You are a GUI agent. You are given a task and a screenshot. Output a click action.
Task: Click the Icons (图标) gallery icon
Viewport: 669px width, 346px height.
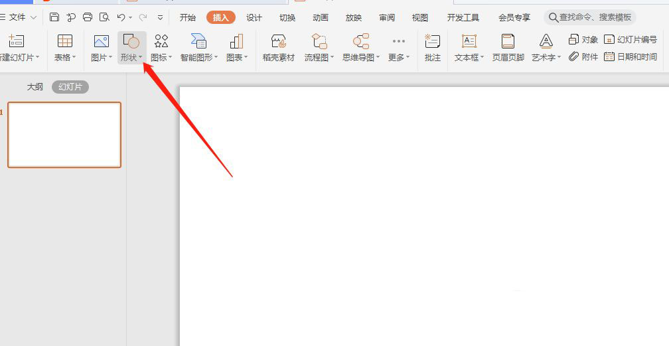point(161,41)
